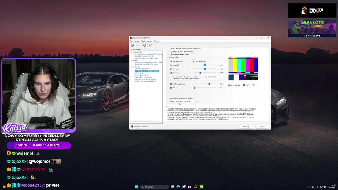Click the Cyfrowa poświata icon
The image size is (338, 190).
click(x=171, y=84)
